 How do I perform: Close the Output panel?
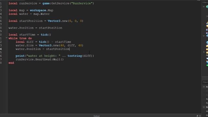200,116
